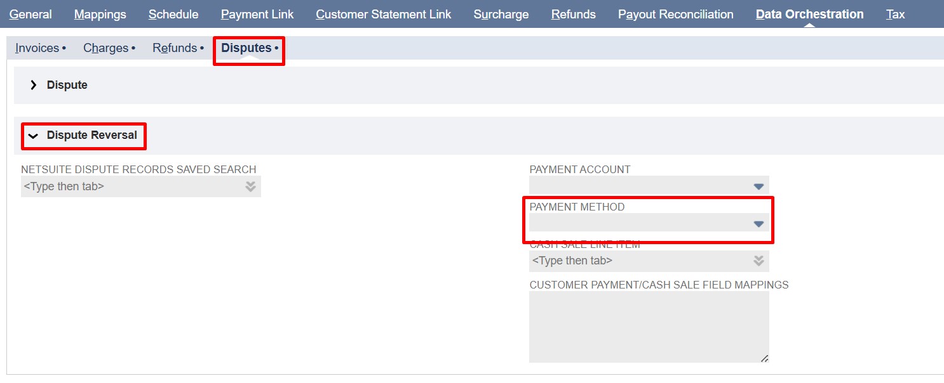Image resolution: width=944 pixels, height=383 pixels.
Task: Click the expand icon on NetSuite Dispute Records Saved Search
Action: pyautogui.click(x=250, y=186)
